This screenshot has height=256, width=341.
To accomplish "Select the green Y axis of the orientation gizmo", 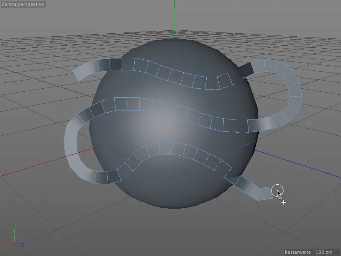I will [15, 237].
